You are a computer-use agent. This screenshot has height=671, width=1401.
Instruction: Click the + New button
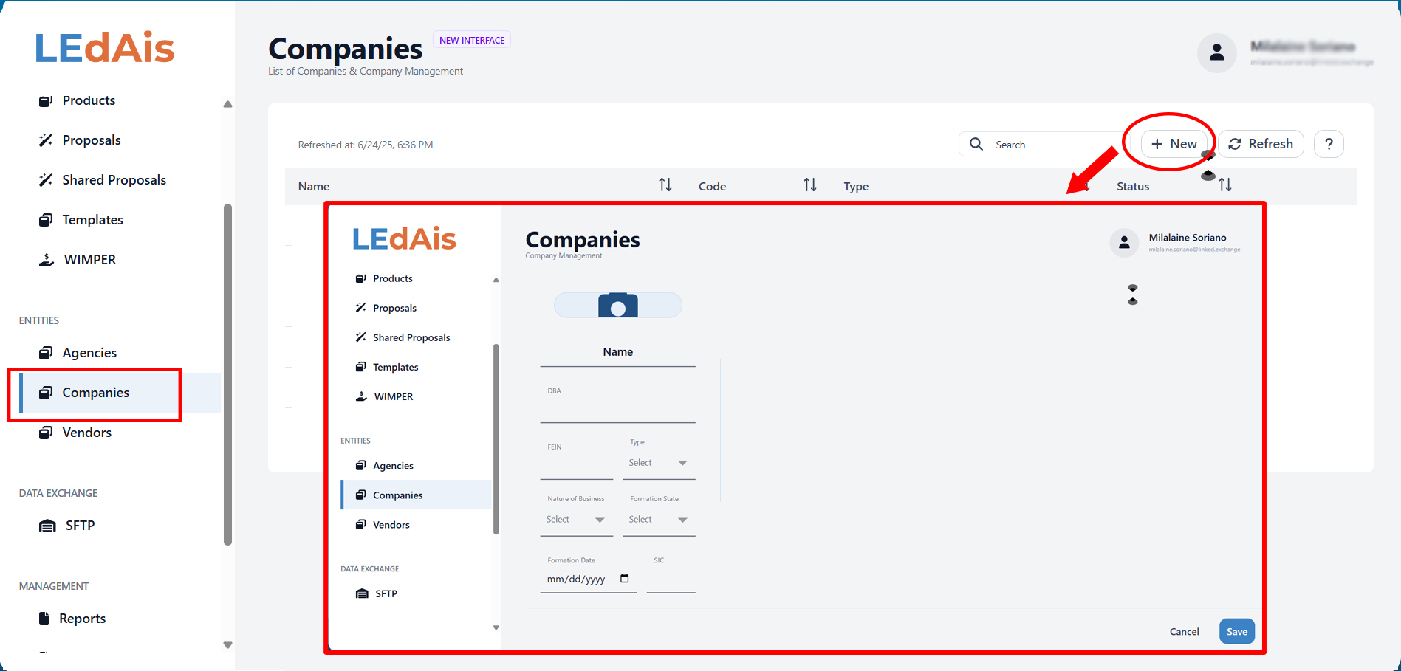[1174, 144]
